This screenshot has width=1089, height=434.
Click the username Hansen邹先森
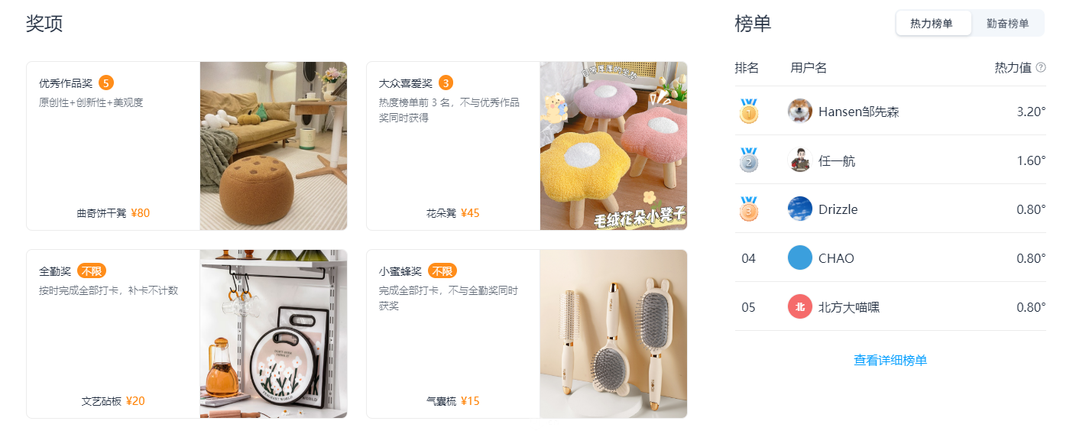click(859, 112)
